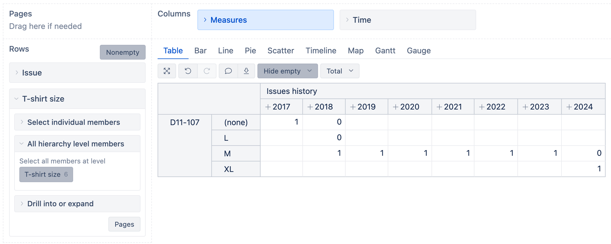Viewport: 611px width, 244px height.
Task: Click the D11-107 issue row header
Action: click(x=185, y=122)
